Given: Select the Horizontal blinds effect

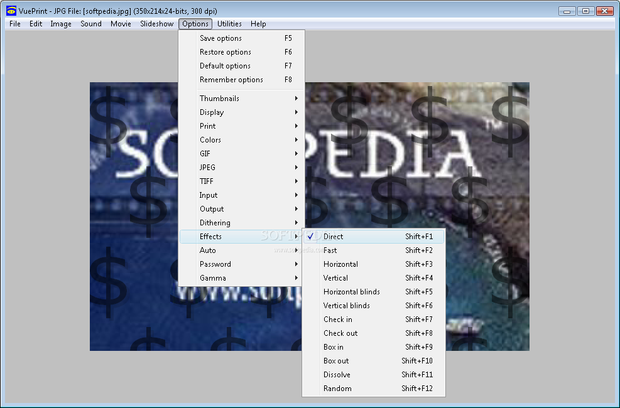Looking at the screenshot, I should pyautogui.click(x=374, y=292).
